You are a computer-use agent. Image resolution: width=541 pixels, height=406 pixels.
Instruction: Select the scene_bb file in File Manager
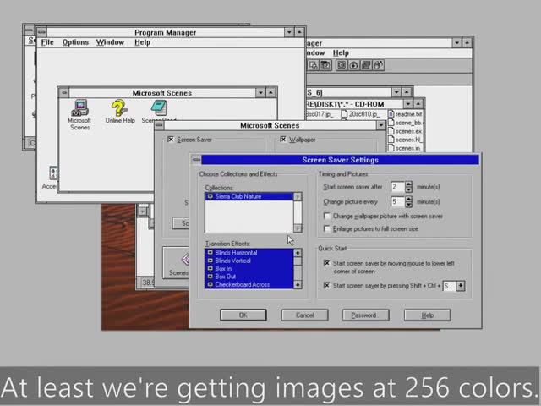[406, 123]
